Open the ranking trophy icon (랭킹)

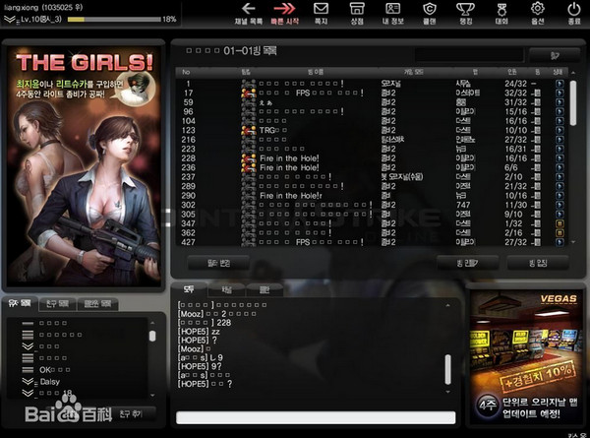click(x=465, y=14)
